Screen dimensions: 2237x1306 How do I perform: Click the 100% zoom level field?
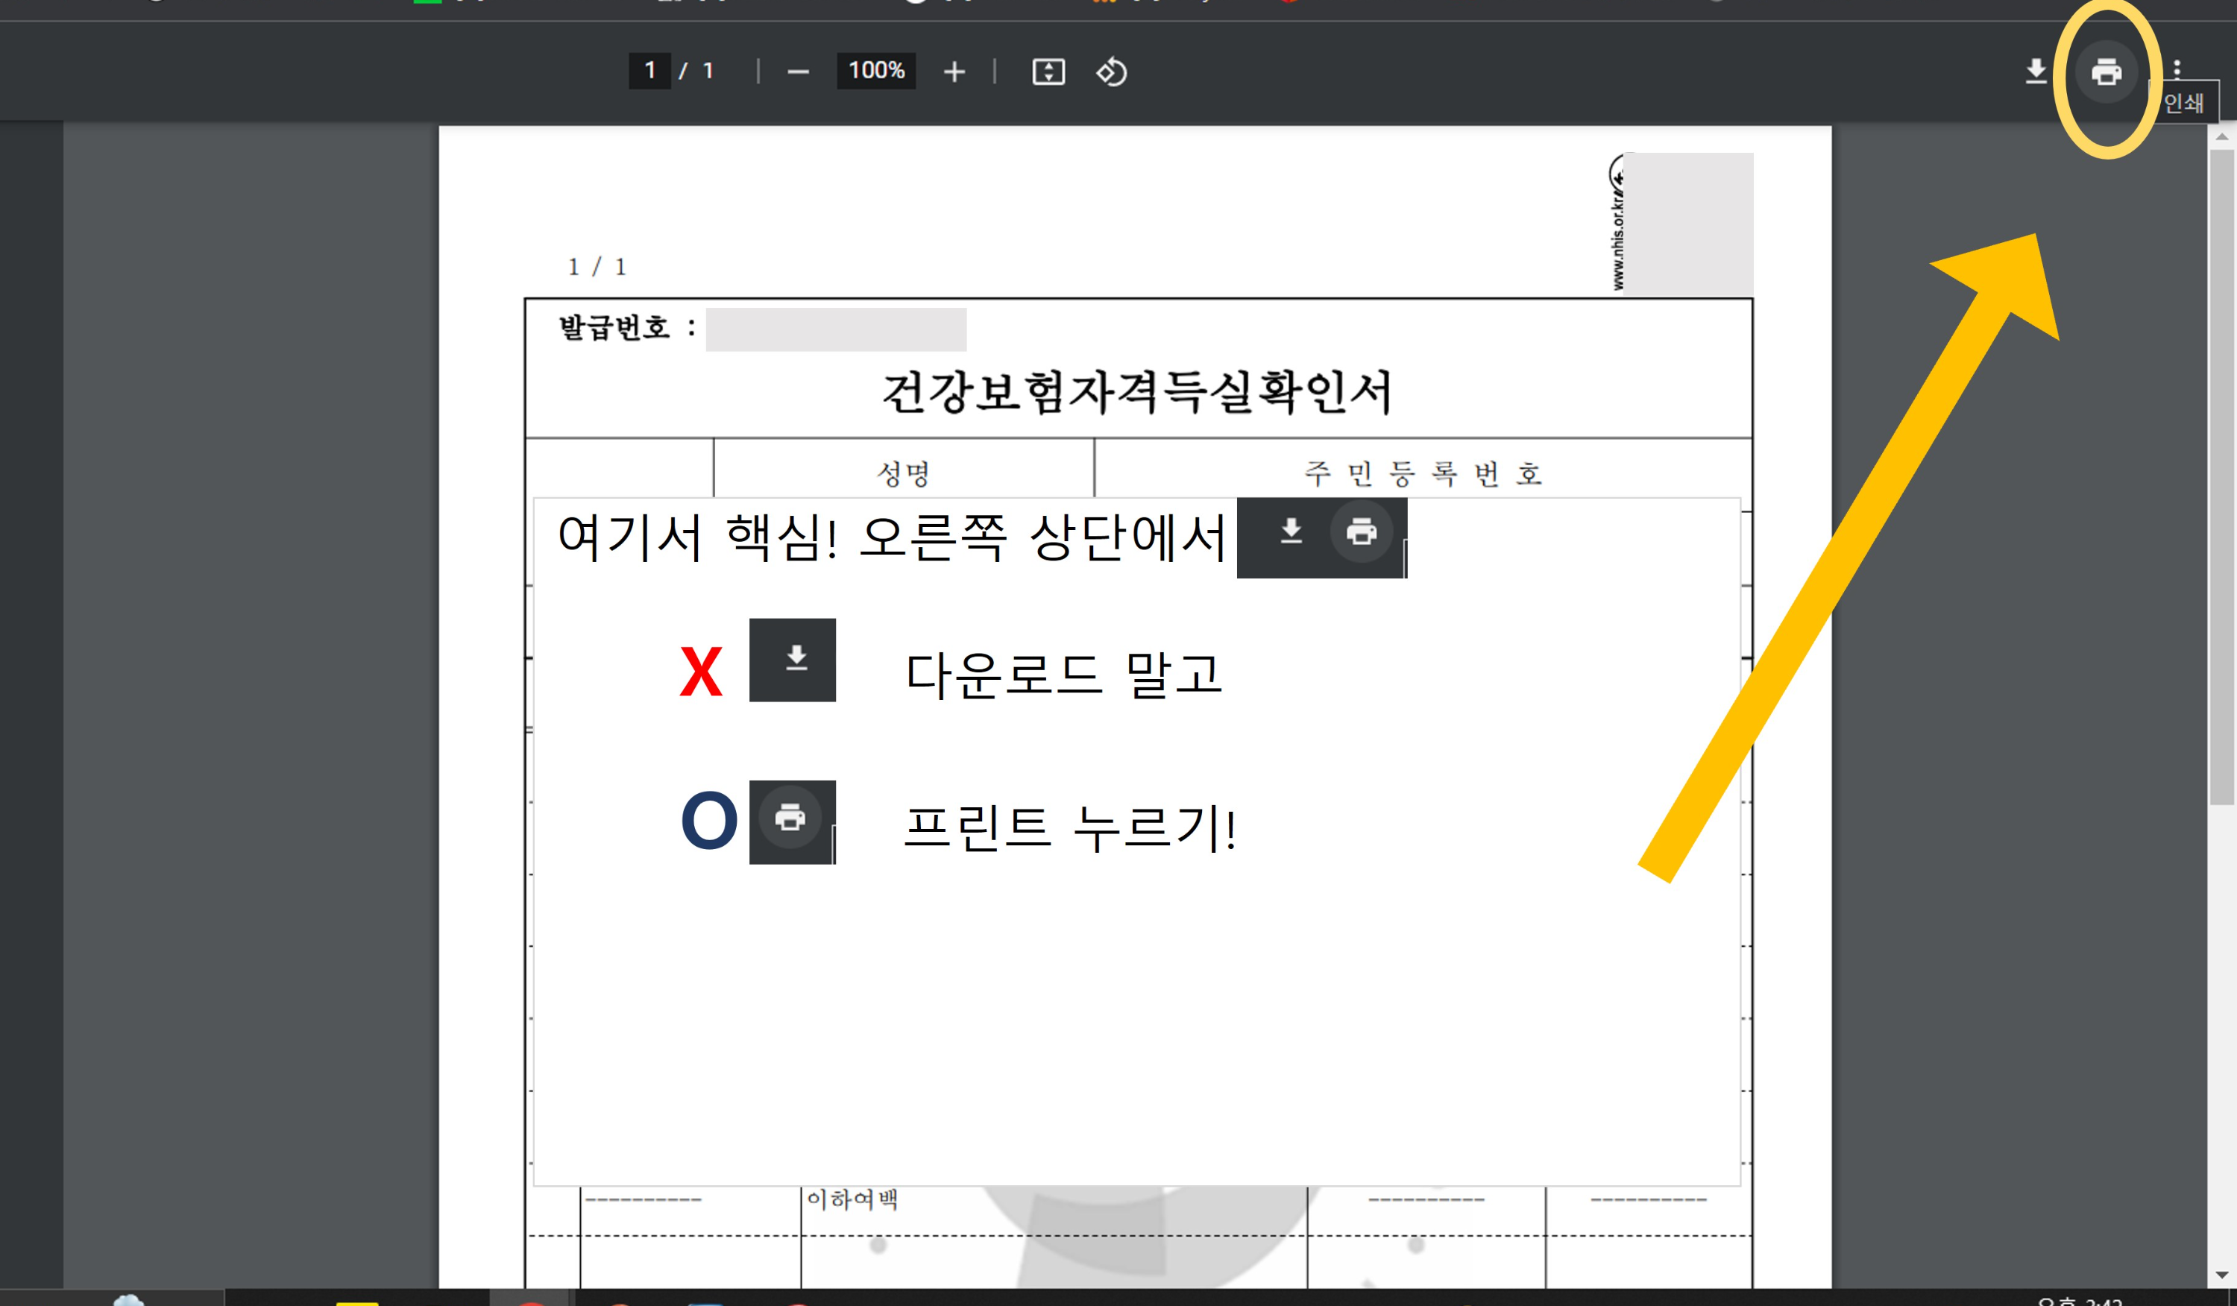tap(876, 71)
